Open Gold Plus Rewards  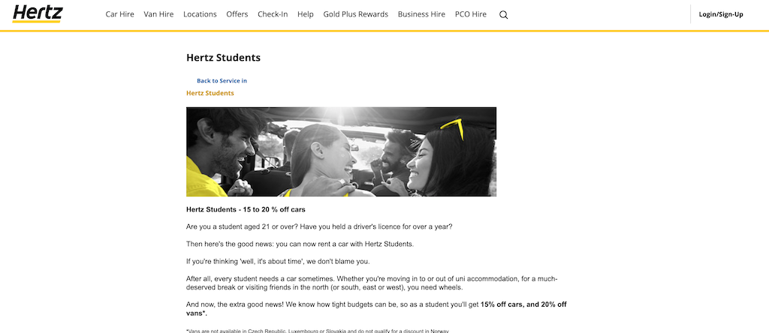(355, 14)
